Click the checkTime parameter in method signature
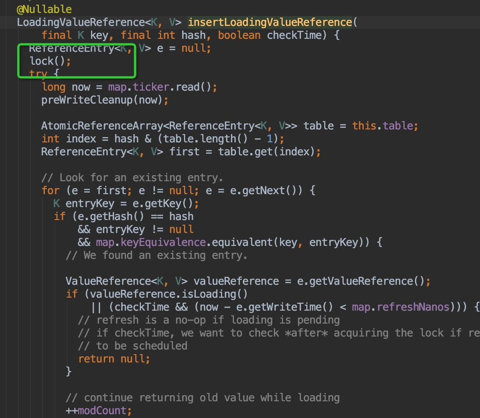Screen dimensions: 480x418 pos(294,35)
